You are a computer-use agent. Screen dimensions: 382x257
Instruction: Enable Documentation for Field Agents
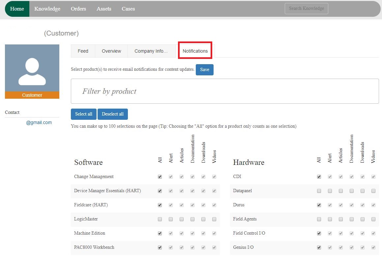352,219
